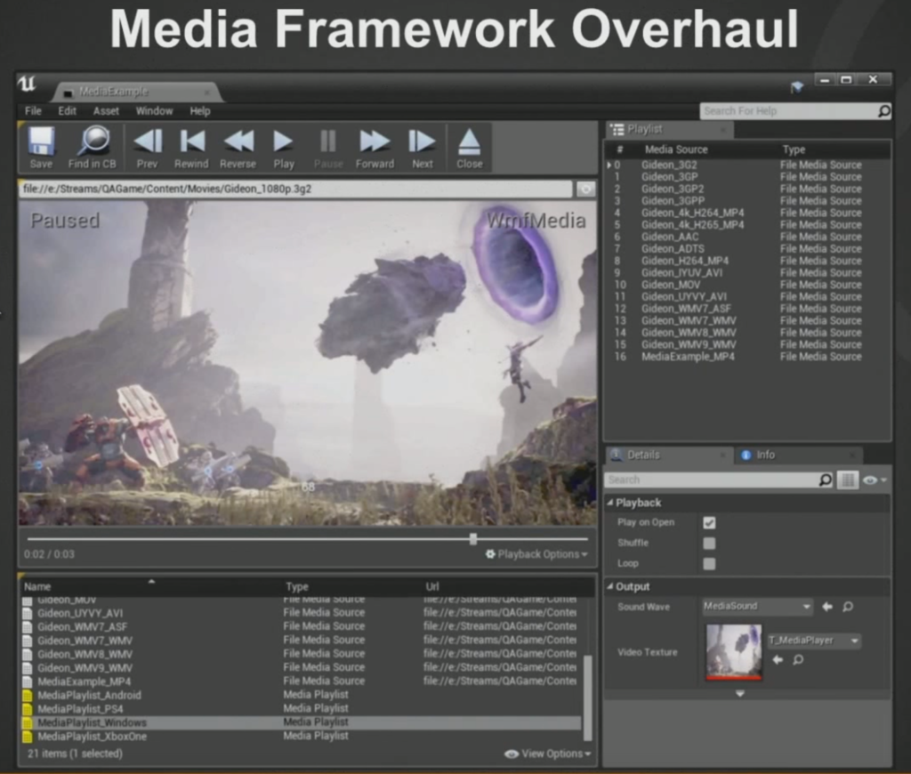Screen dimensions: 911x774
Task: Go to previous playlist item with Prev
Action: pos(147,148)
